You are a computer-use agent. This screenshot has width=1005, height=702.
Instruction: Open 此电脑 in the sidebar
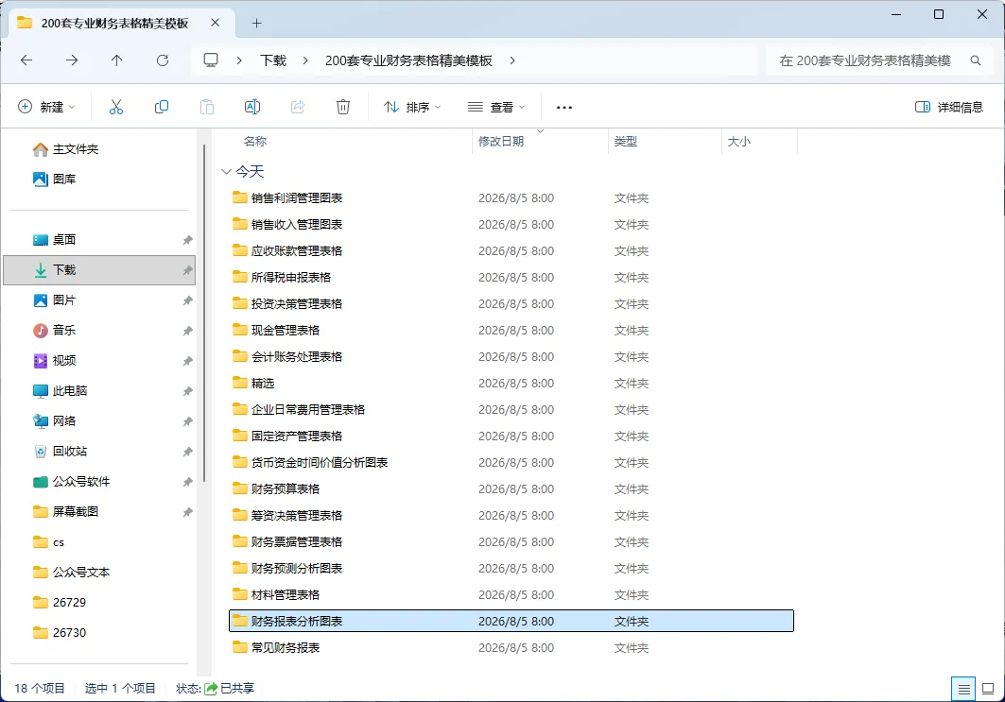99,391
